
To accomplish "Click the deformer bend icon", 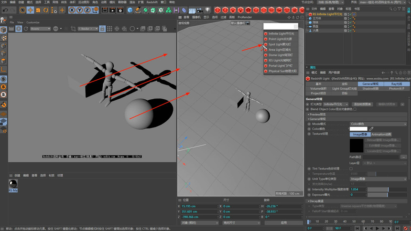I will [184, 10].
